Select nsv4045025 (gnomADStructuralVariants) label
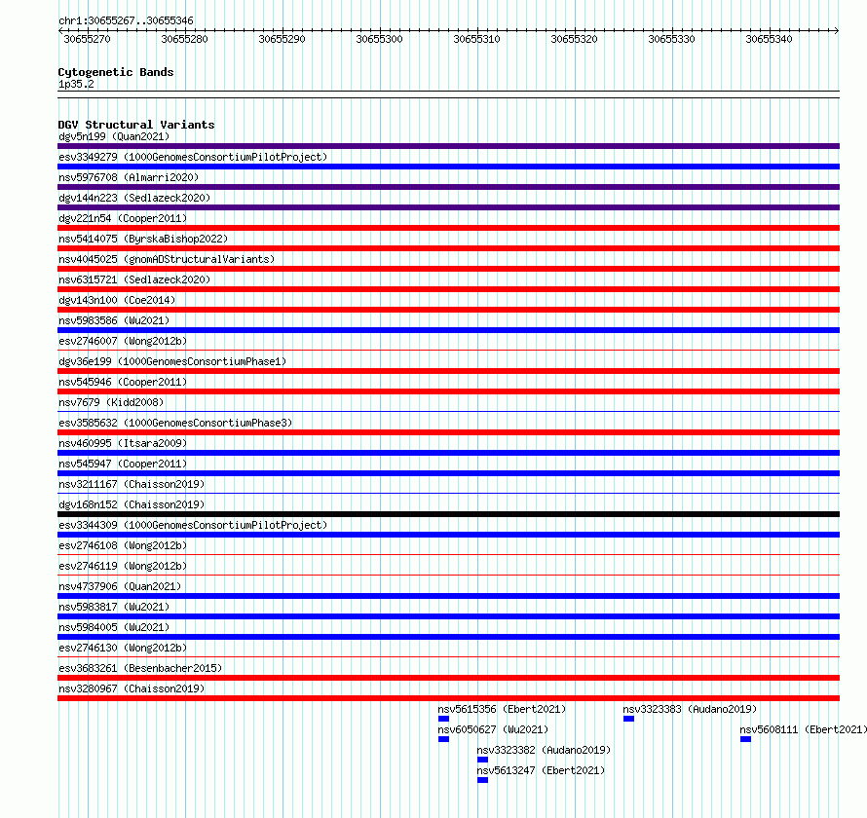This screenshot has width=867, height=818. (167, 259)
